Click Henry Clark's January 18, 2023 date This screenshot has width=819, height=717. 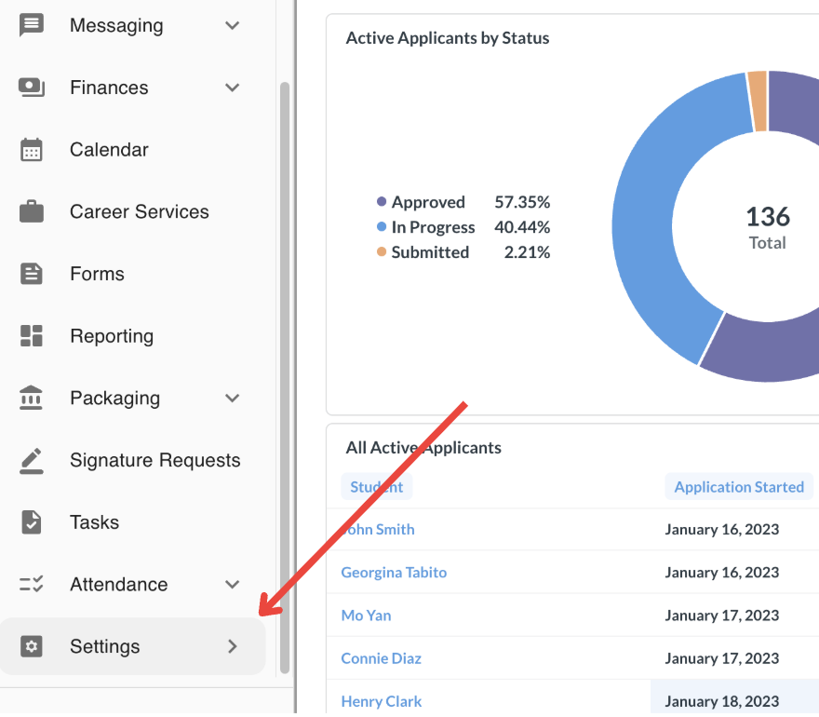(722, 701)
